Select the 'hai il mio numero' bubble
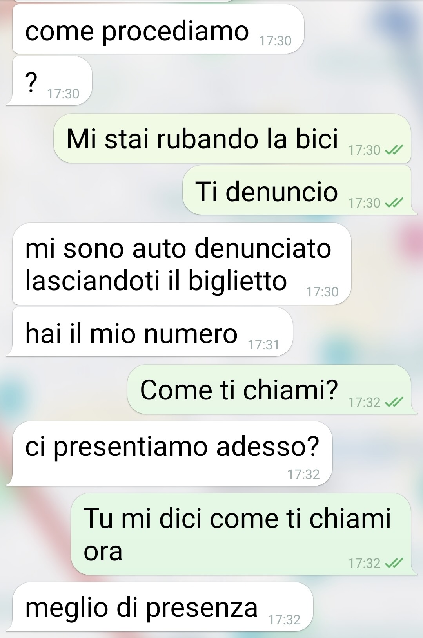 150,332
